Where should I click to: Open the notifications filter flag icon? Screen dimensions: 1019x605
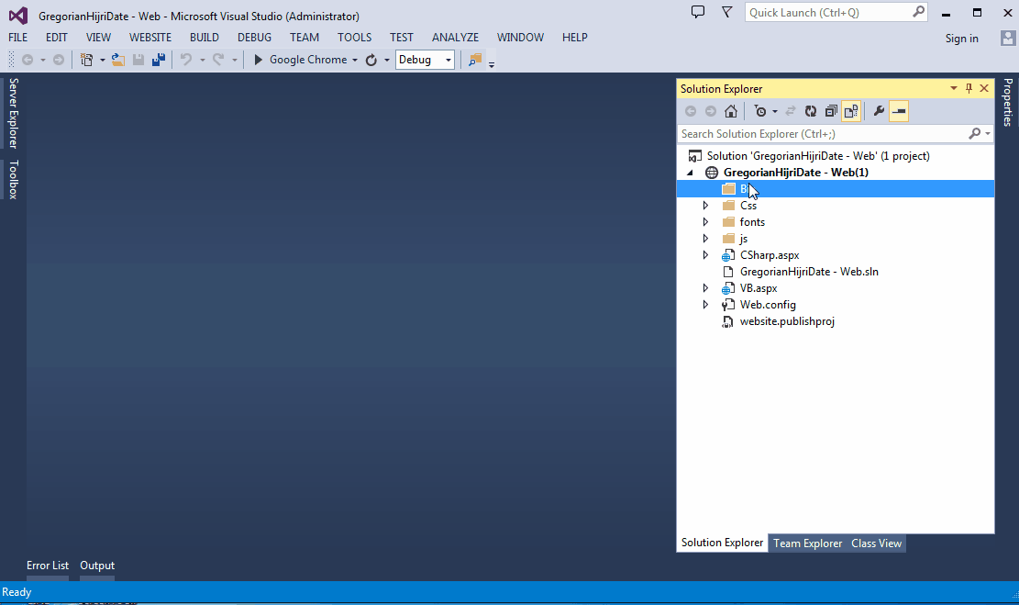pos(727,12)
